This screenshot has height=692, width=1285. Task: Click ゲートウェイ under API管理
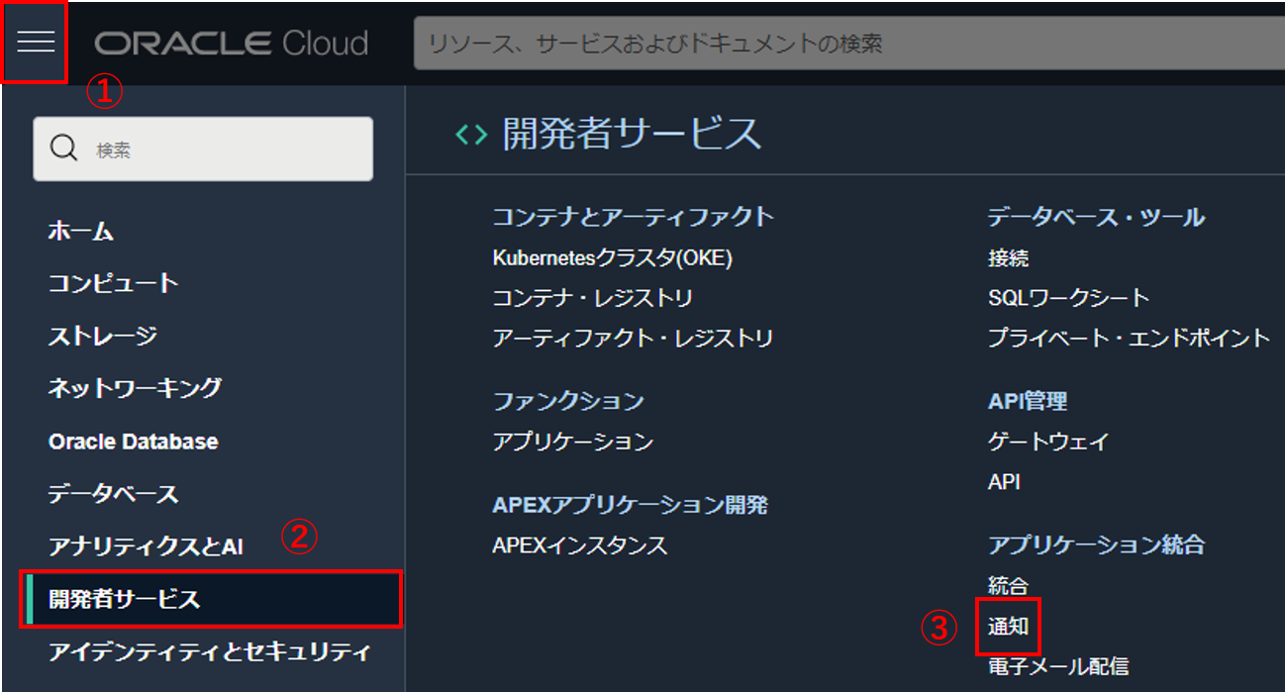[x=1048, y=442]
